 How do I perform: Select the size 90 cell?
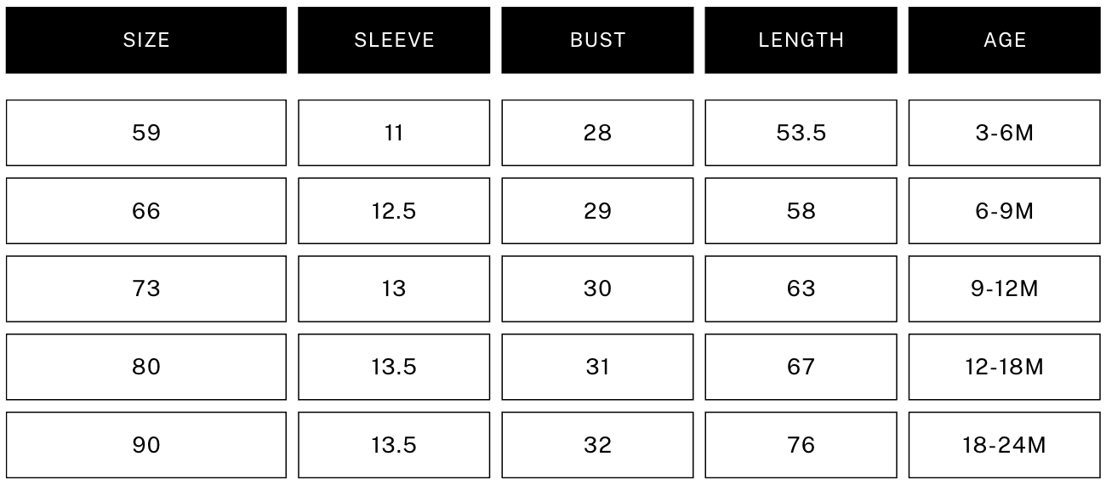coord(146,445)
